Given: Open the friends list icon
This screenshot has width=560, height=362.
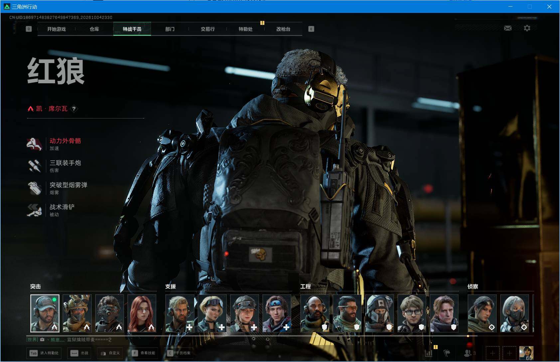Looking at the screenshot, I should pos(468,353).
